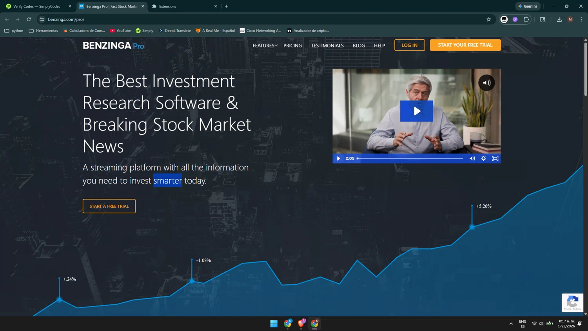Close the Benzinga Pro tab

tap(143, 6)
